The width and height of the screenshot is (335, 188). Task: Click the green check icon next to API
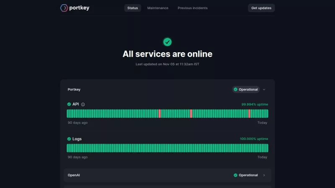click(69, 104)
